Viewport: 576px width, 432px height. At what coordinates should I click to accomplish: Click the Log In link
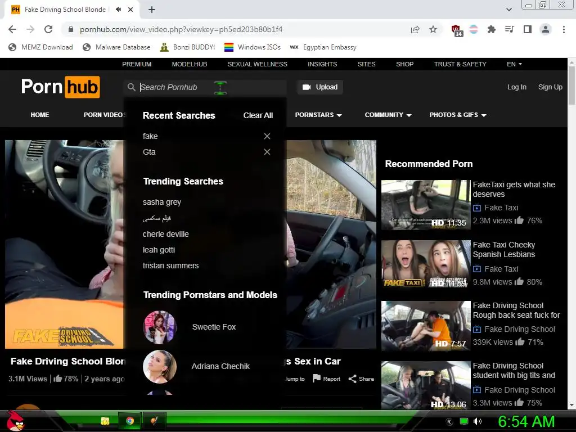click(x=517, y=87)
